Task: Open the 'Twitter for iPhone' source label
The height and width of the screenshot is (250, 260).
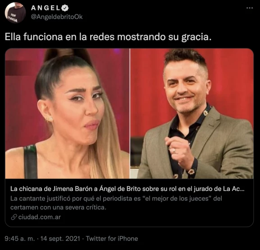Action: pyautogui.click(x=112, y=239)
